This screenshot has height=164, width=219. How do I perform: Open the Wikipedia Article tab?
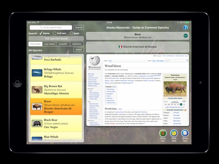(x=106, y=61)
